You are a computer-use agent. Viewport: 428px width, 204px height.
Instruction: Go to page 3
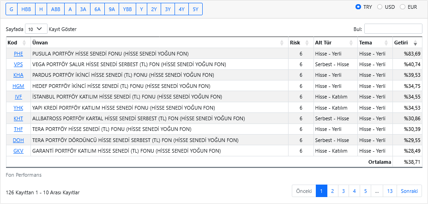tap(344, 191)
